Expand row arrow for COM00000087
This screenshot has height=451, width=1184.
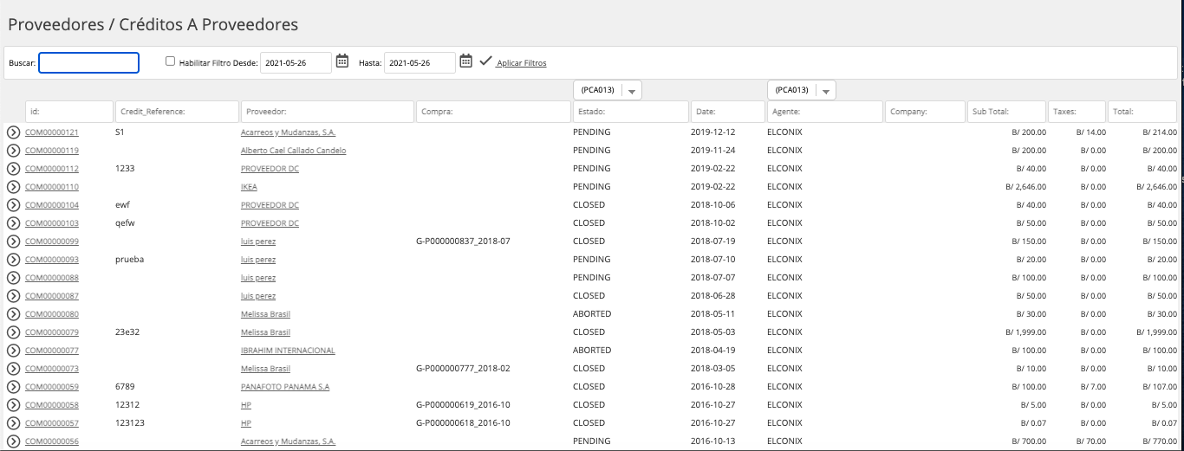click(x=13, y=296)
